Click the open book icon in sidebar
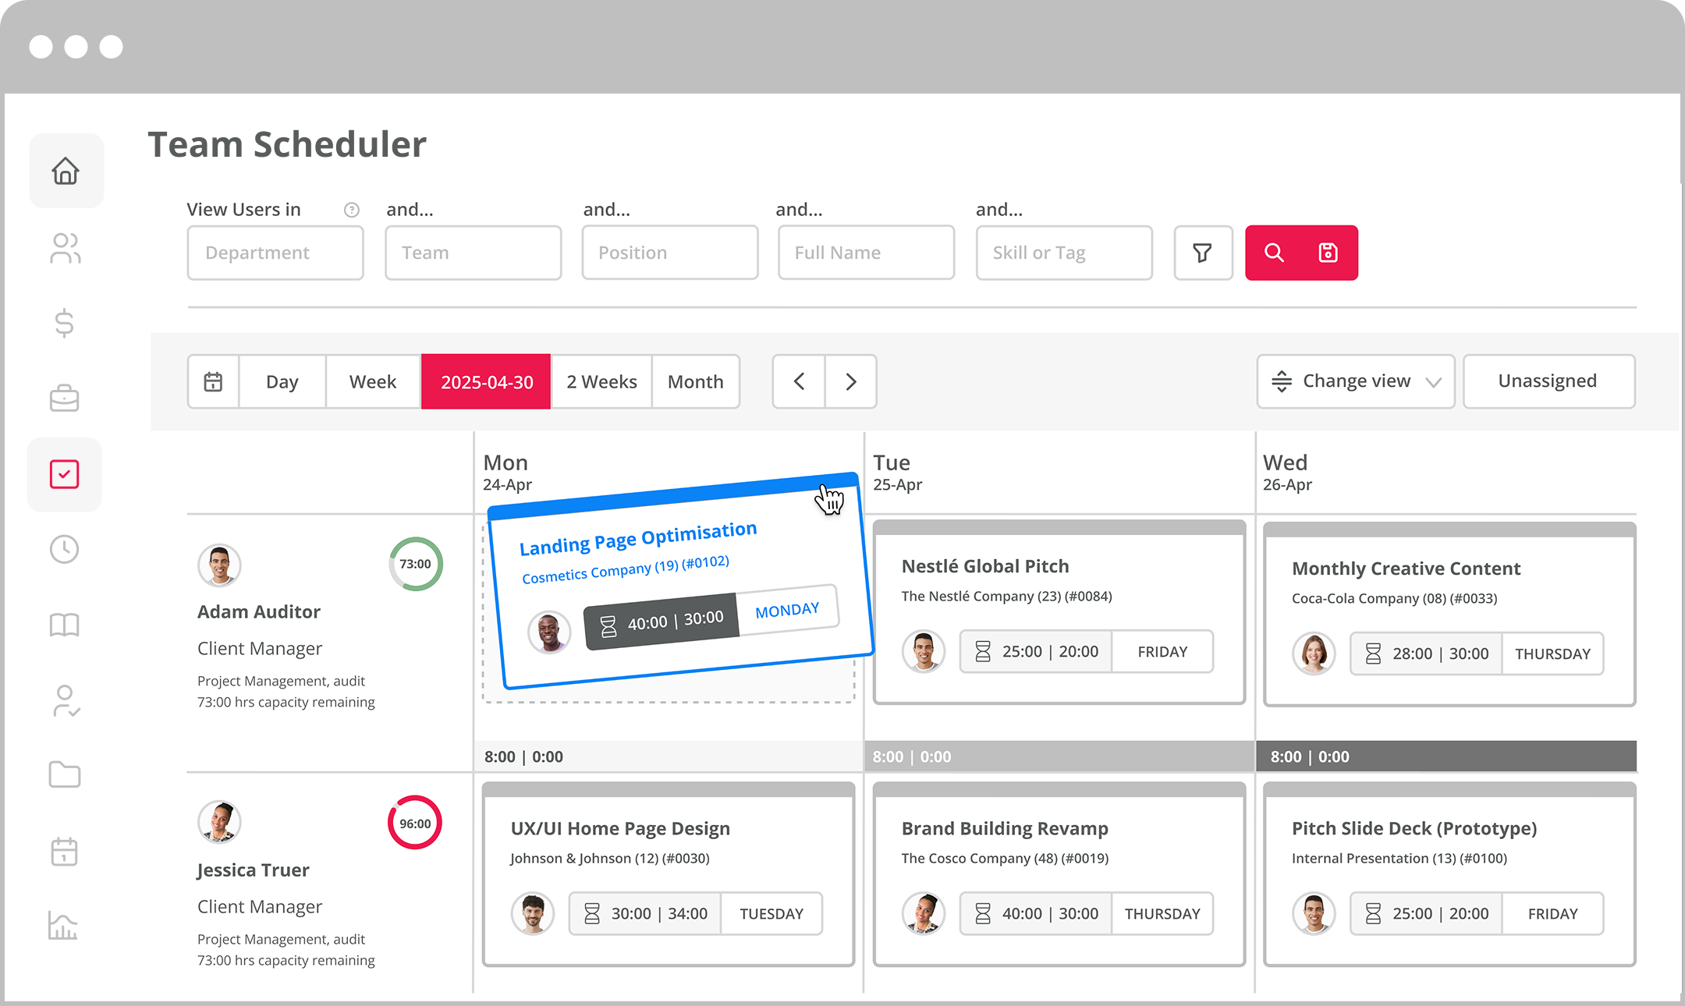 point(65,625)
